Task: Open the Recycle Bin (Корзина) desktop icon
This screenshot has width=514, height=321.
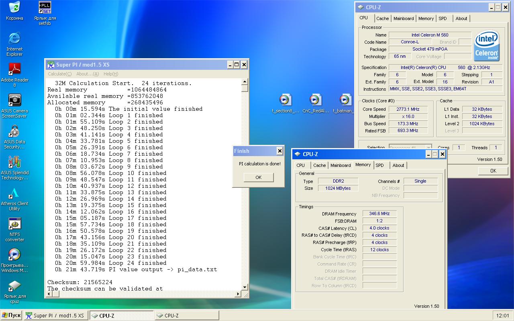Action: click(14, 7)
